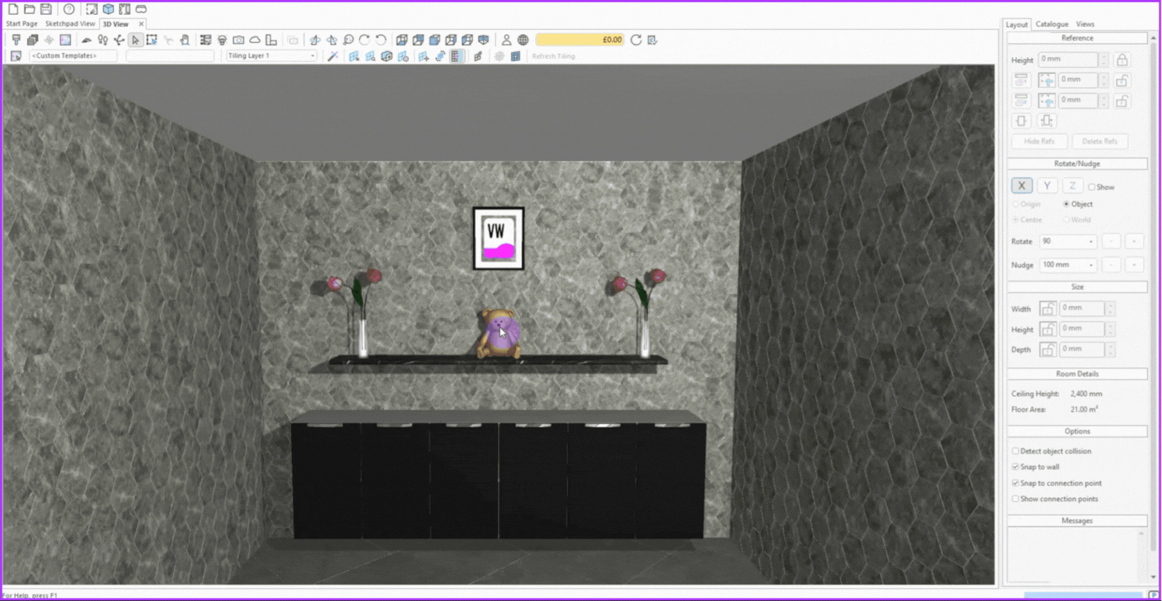Click the magic wand tiling icon
Viewport: 1162px width, 601px height.
click(333, 56)
